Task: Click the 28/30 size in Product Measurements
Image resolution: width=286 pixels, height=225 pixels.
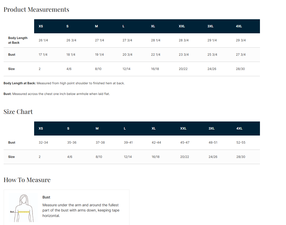Action: (x=240, y=69)
